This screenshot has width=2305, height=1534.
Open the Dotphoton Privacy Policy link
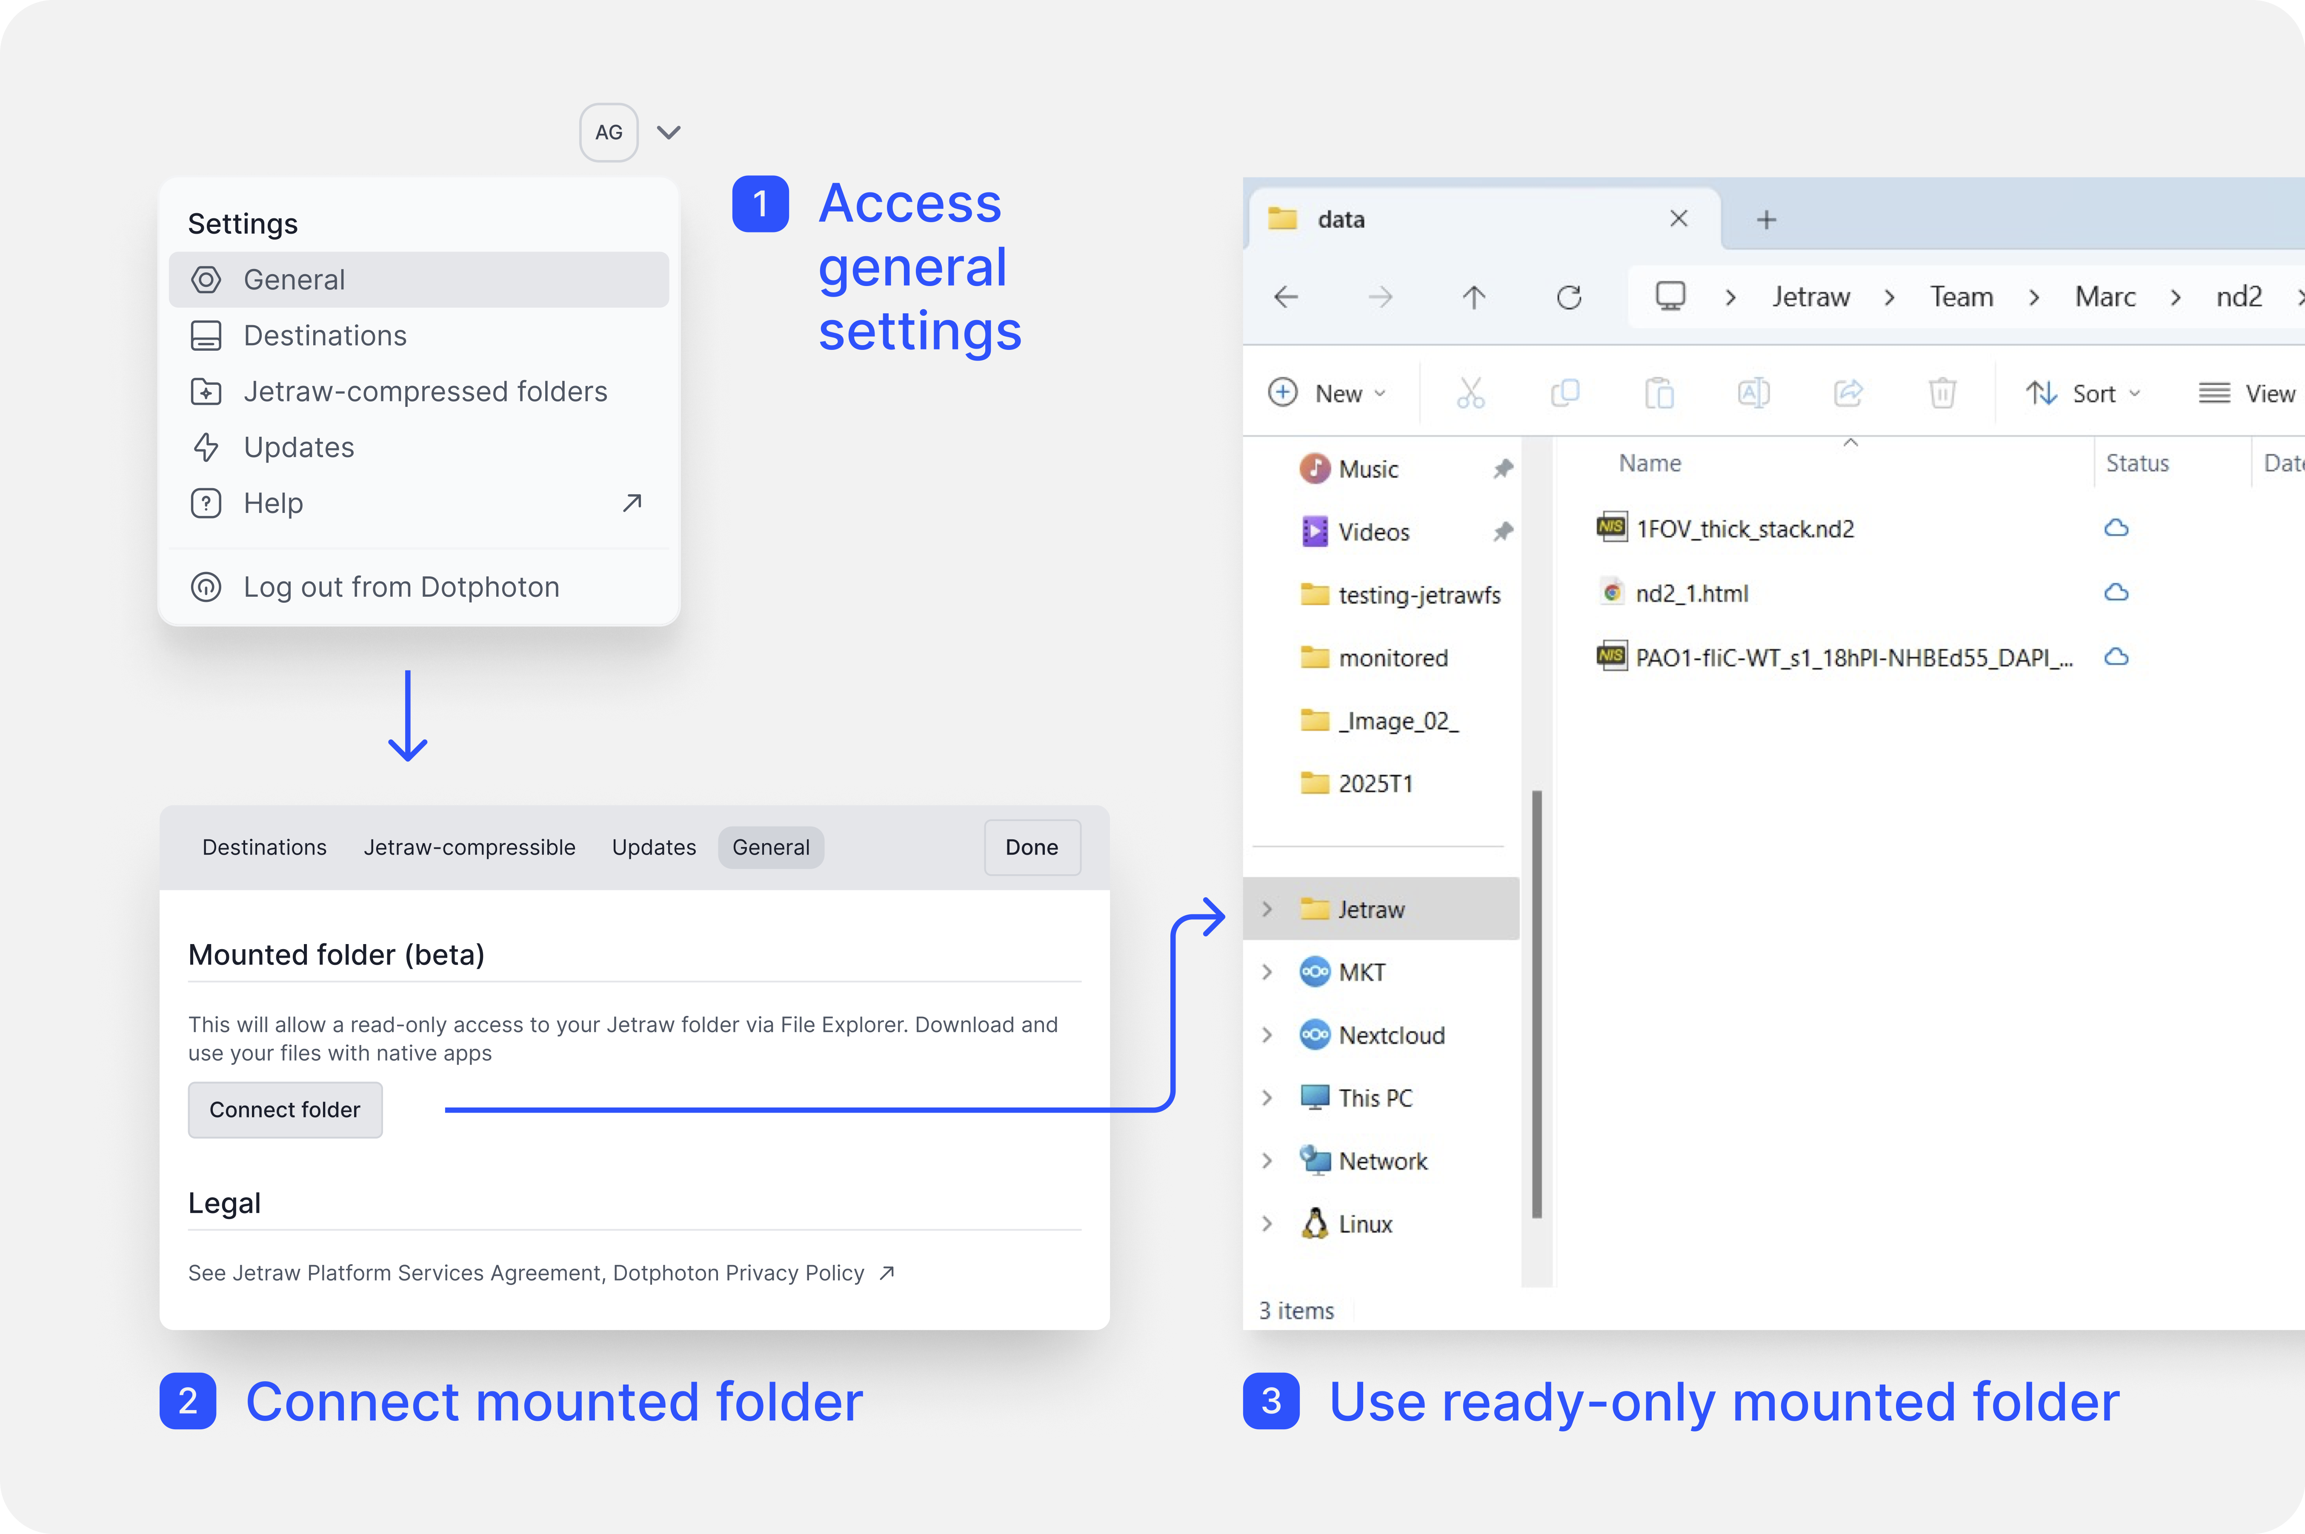tap(738, 1273)
